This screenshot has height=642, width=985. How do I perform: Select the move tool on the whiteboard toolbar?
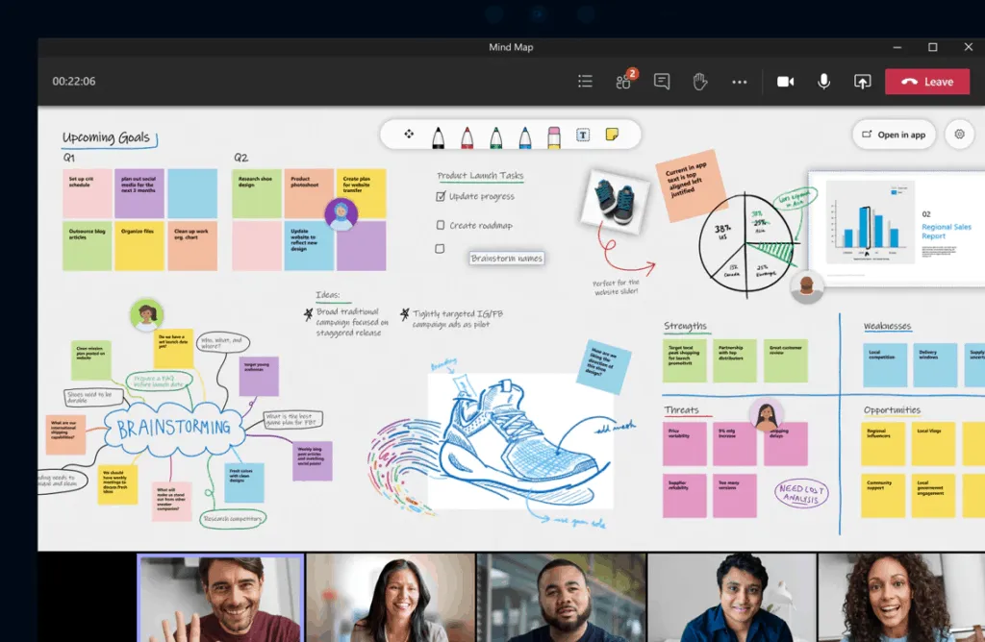click(x=409, y=135)
